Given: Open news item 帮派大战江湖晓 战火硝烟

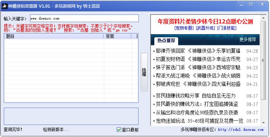Looking at the screenshot, I should tap(198, 76).
